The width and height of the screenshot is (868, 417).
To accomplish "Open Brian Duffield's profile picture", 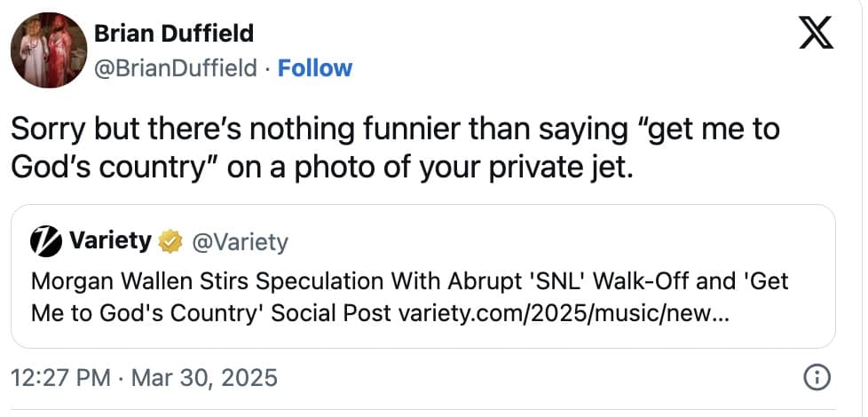I will click(x=48, y=51).
